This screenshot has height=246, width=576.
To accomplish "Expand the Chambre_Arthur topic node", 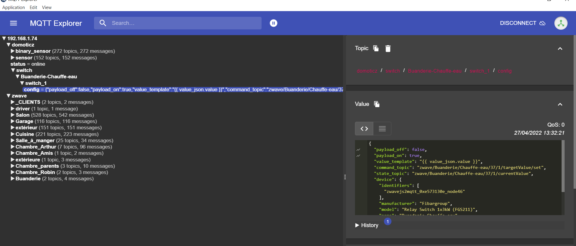I will click(x=13, y=147).
